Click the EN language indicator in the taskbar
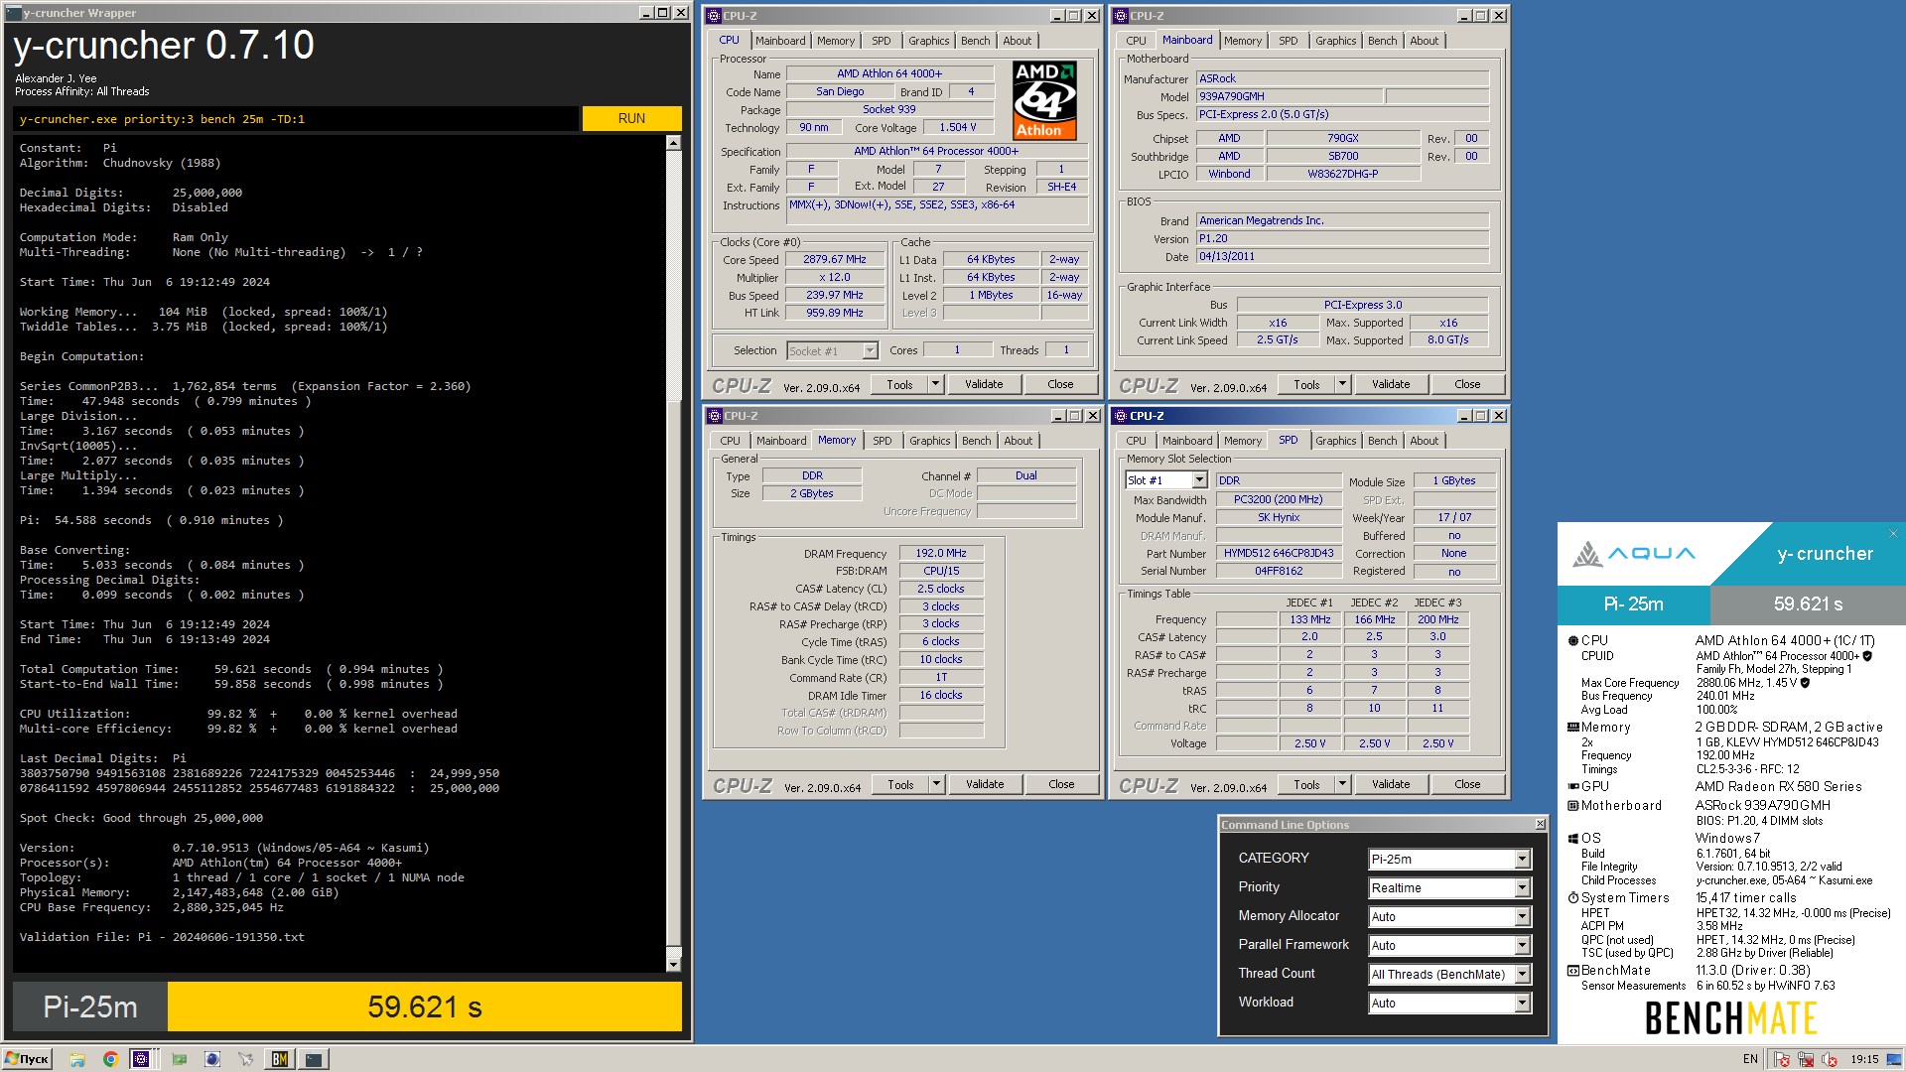This screenshot has width=1906, height=1072. tap(1750, 1059)
